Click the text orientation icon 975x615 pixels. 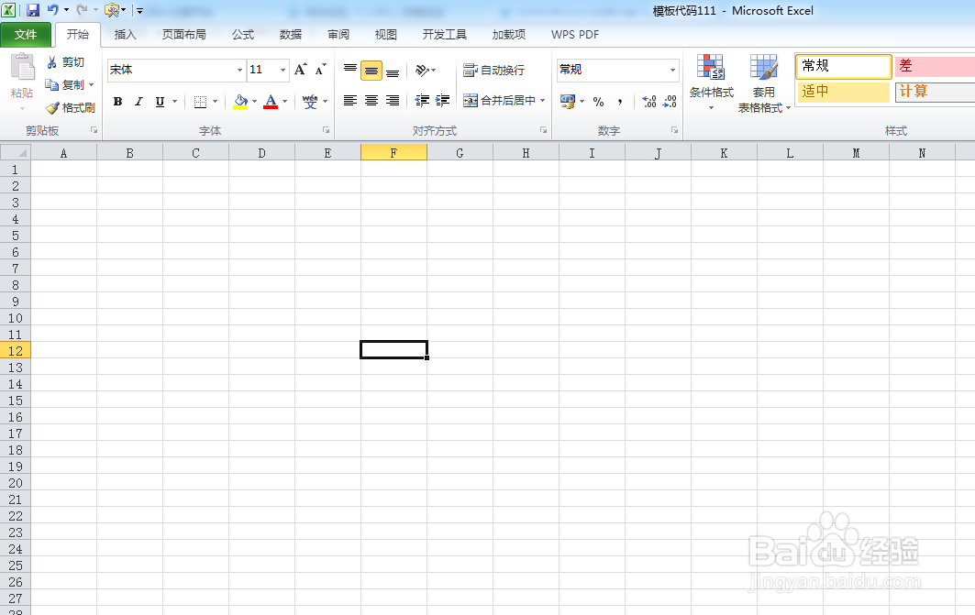(x=422, y=71)
